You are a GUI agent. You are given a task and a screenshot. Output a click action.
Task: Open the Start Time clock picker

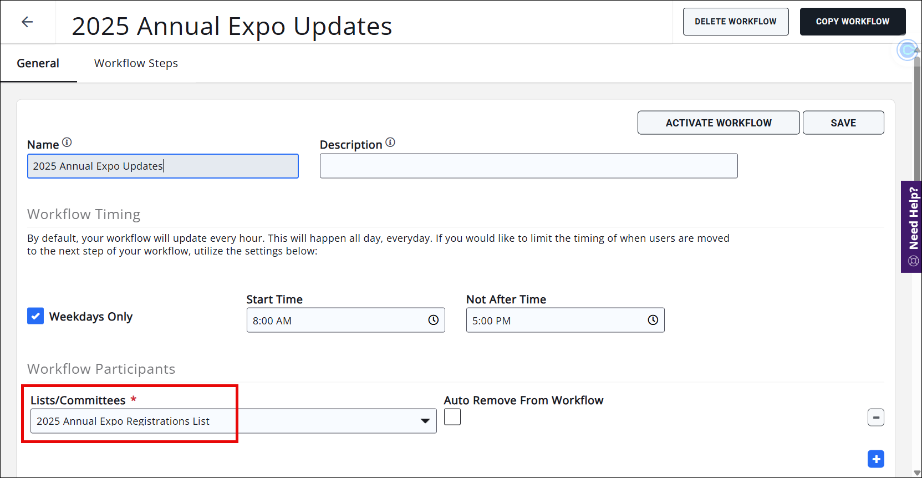click(x=433, y=320)
